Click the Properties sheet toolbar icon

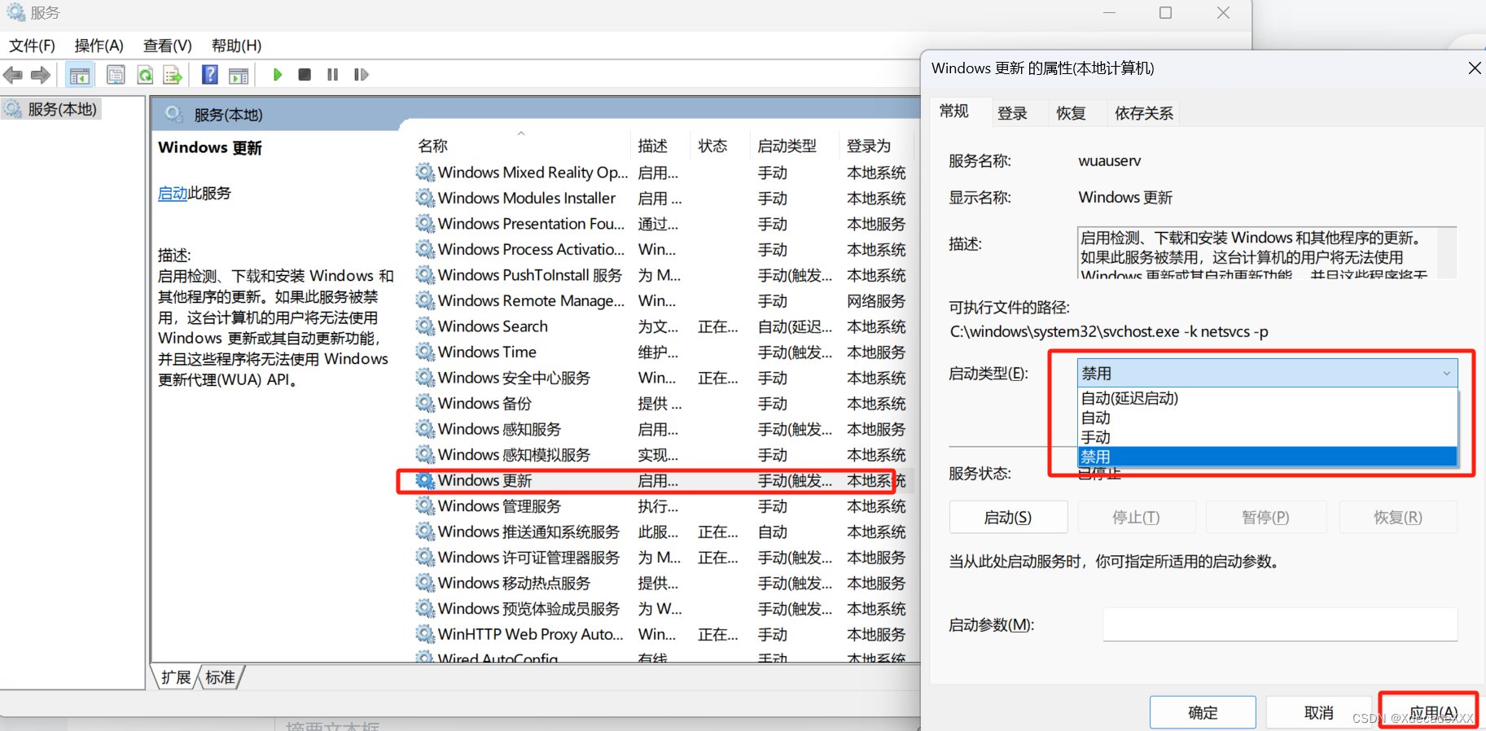coord(116,75)
